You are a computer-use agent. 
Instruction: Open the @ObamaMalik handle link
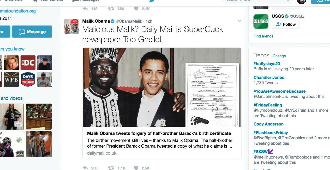[129, 21]
